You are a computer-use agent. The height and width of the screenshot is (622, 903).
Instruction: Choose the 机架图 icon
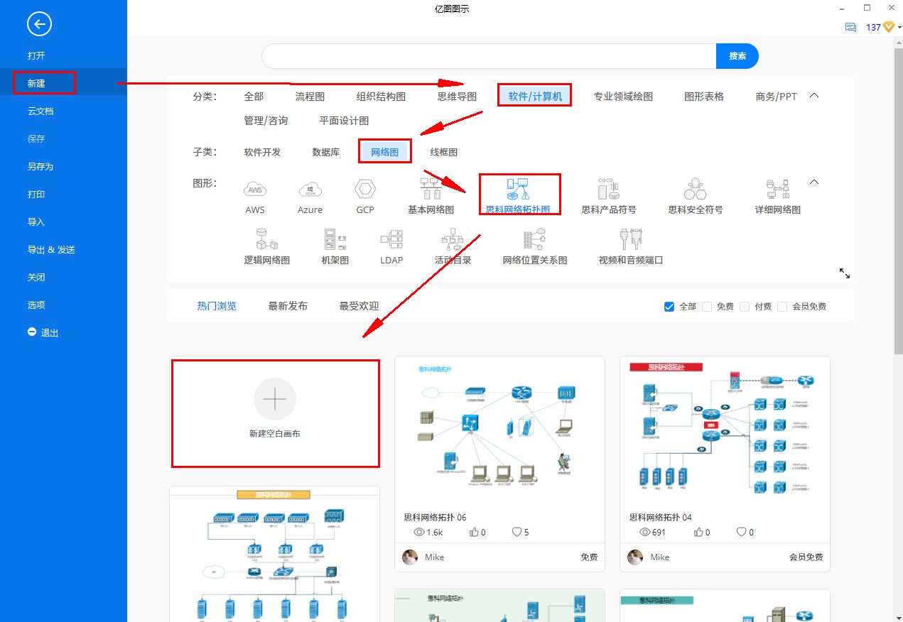click(x=335, y=239)
